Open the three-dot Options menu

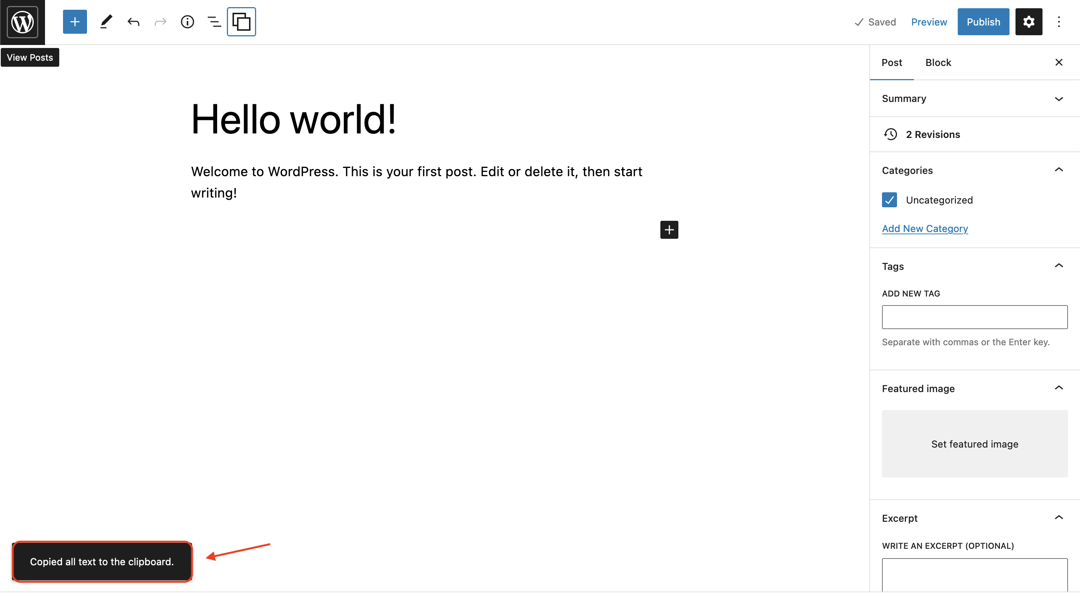click(1059, 22)
